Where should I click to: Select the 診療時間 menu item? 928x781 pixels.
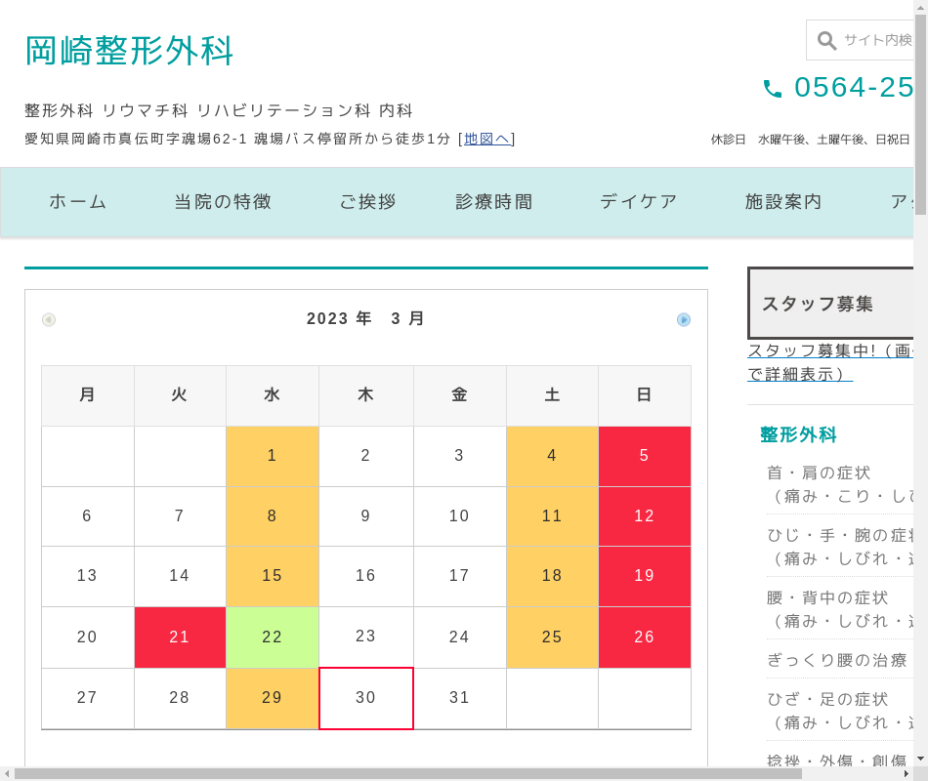pyautogui.click(x=494, y=202)
